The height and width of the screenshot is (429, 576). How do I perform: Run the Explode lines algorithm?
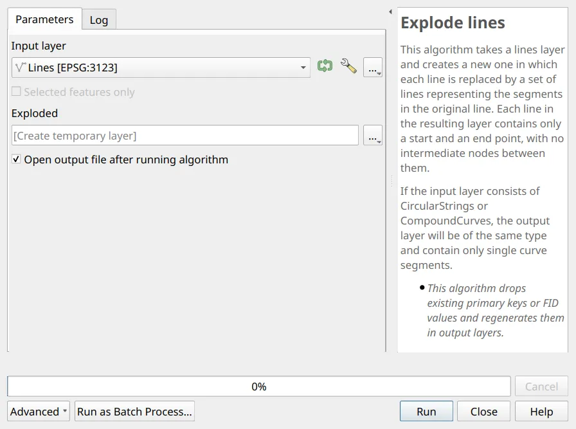coord(426,412)
